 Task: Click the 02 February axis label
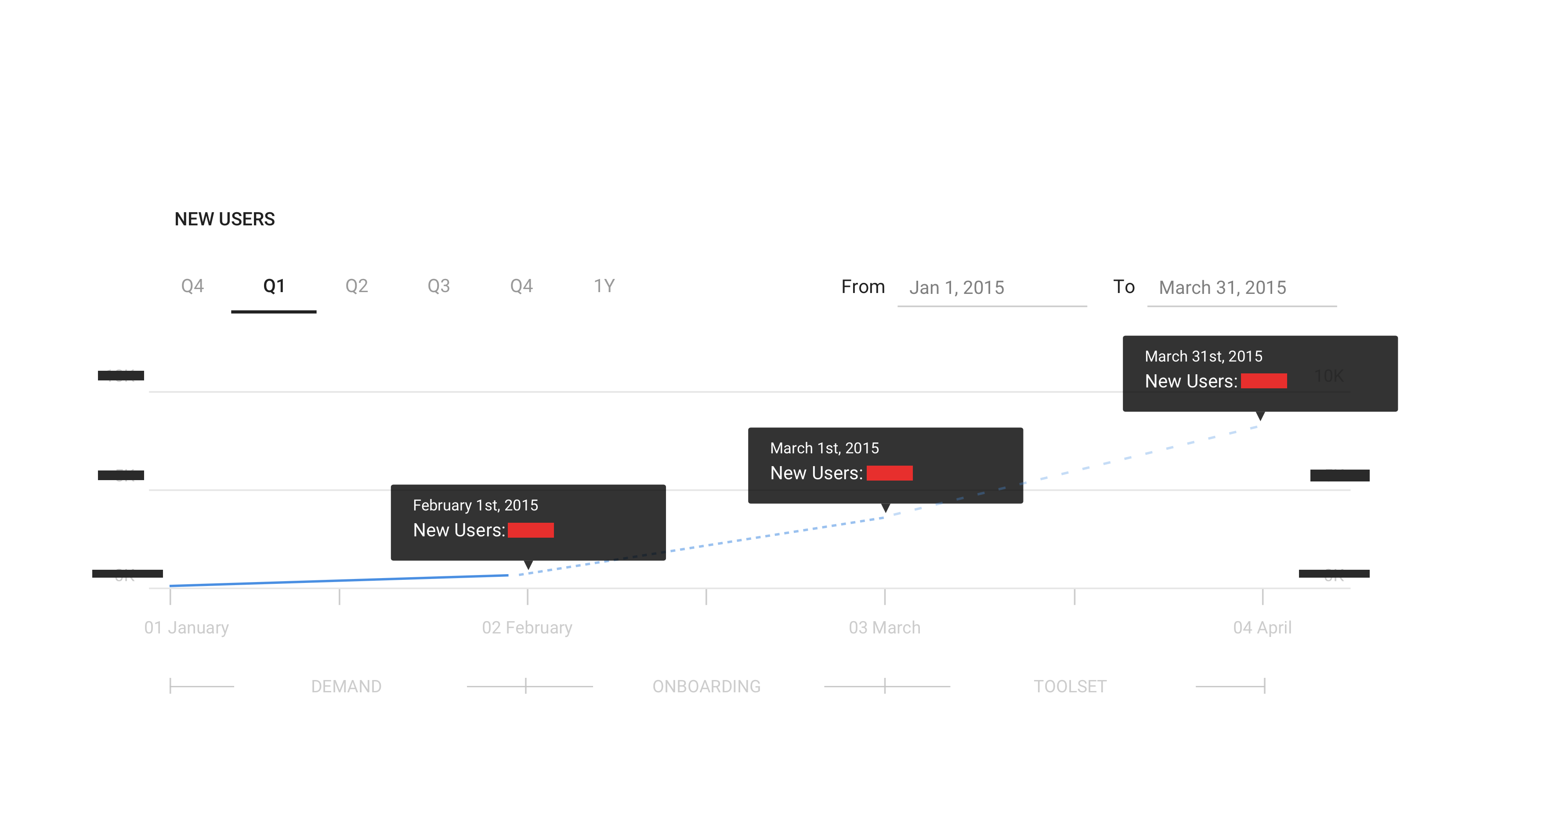[527, 627]
